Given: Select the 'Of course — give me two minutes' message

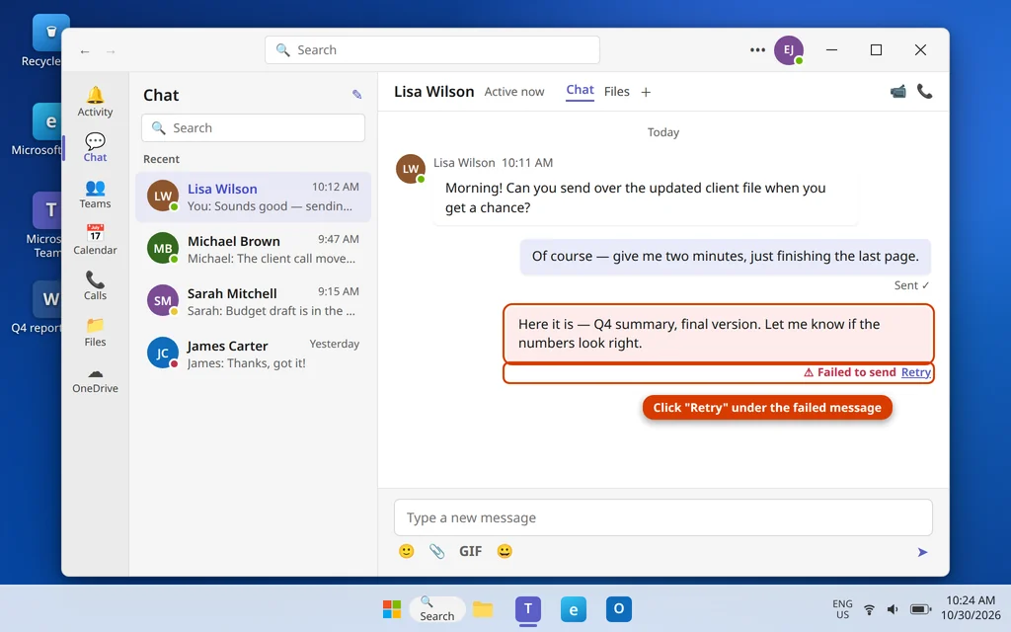Looking at the screenshot, I should [x=726, y=256].
